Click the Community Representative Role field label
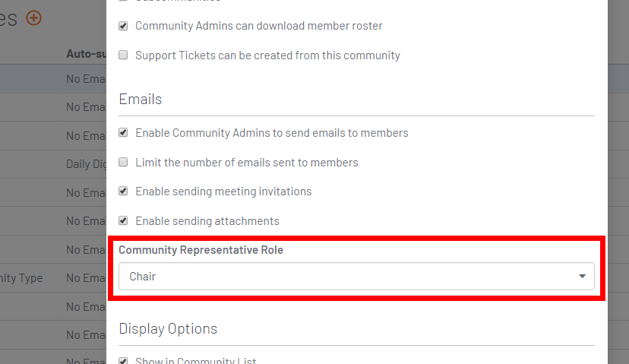This screenshot has width=629, height=364. tap(201, 249)
